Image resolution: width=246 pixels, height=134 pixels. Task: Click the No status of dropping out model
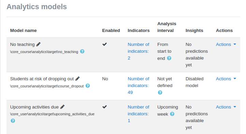[x=105, y=79]
